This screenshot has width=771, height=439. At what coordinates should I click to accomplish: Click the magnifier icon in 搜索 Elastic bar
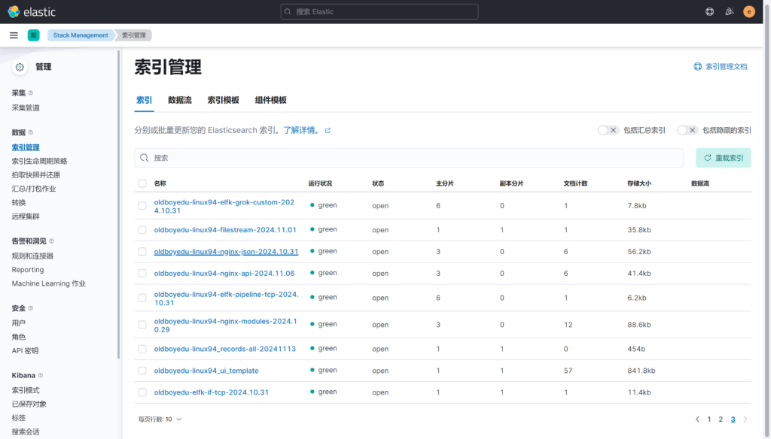tap(288, 12)
